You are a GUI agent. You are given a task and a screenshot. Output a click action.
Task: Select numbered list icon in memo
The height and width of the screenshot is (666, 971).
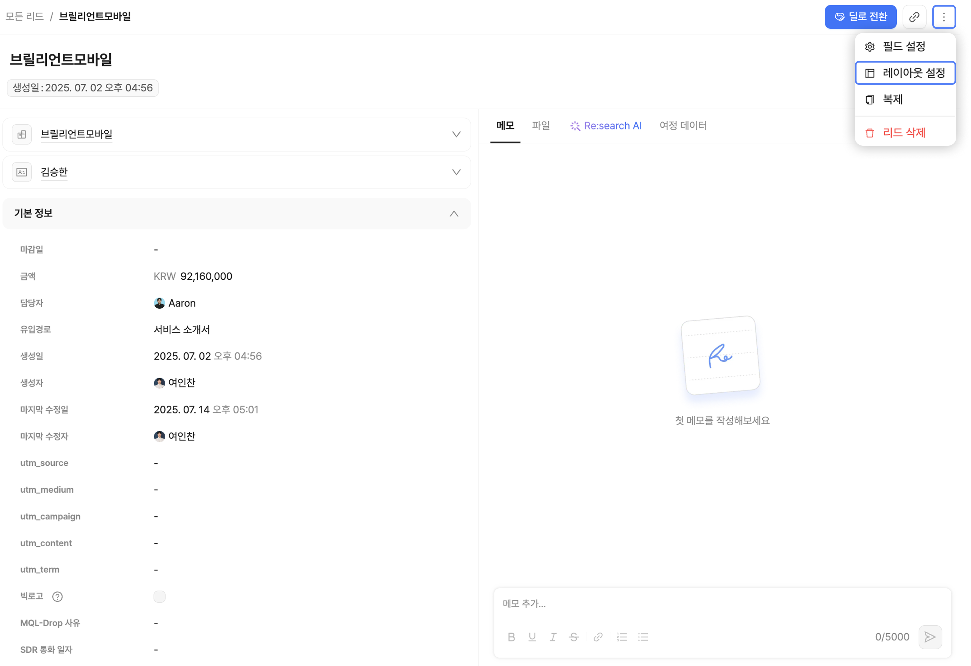click(x=622, y=637)
